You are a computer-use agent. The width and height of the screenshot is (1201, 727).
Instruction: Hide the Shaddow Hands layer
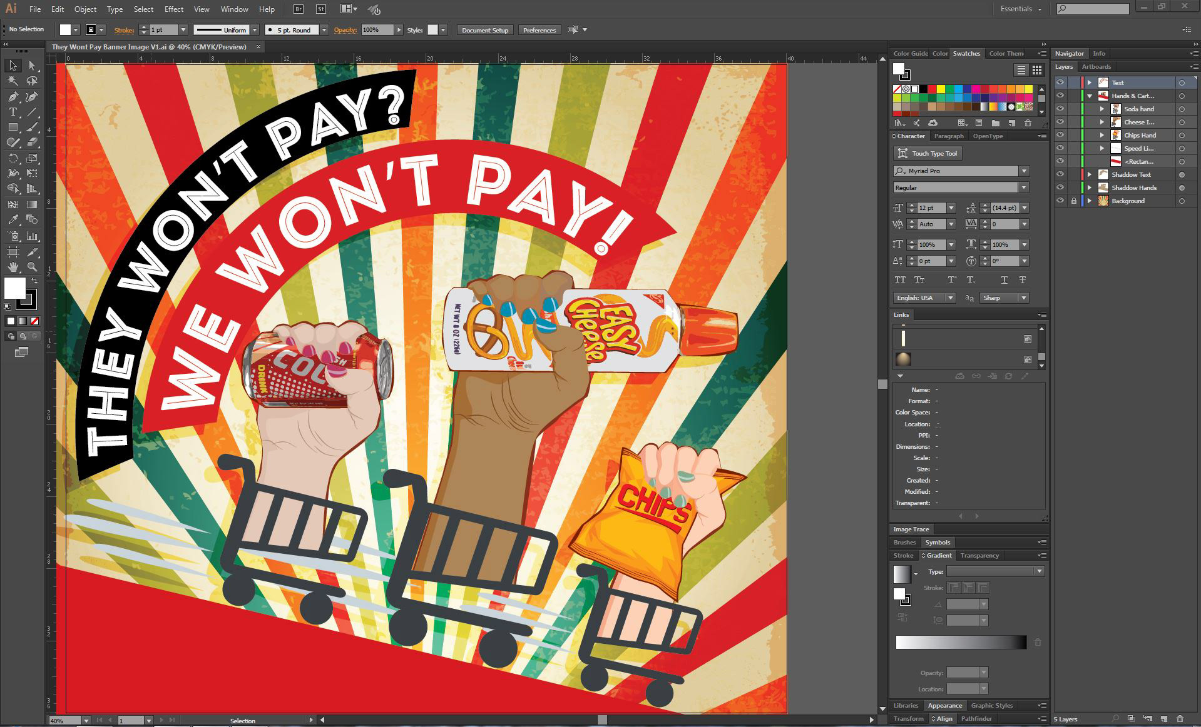1060,188
